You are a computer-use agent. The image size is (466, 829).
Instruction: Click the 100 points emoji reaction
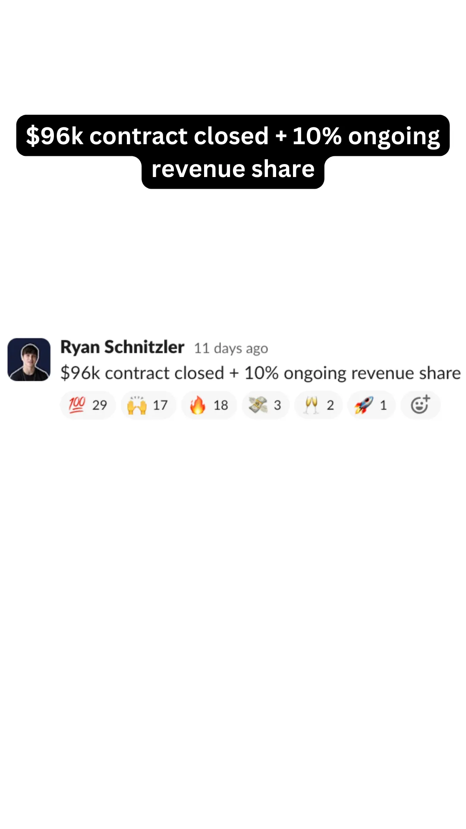[88, 405]
